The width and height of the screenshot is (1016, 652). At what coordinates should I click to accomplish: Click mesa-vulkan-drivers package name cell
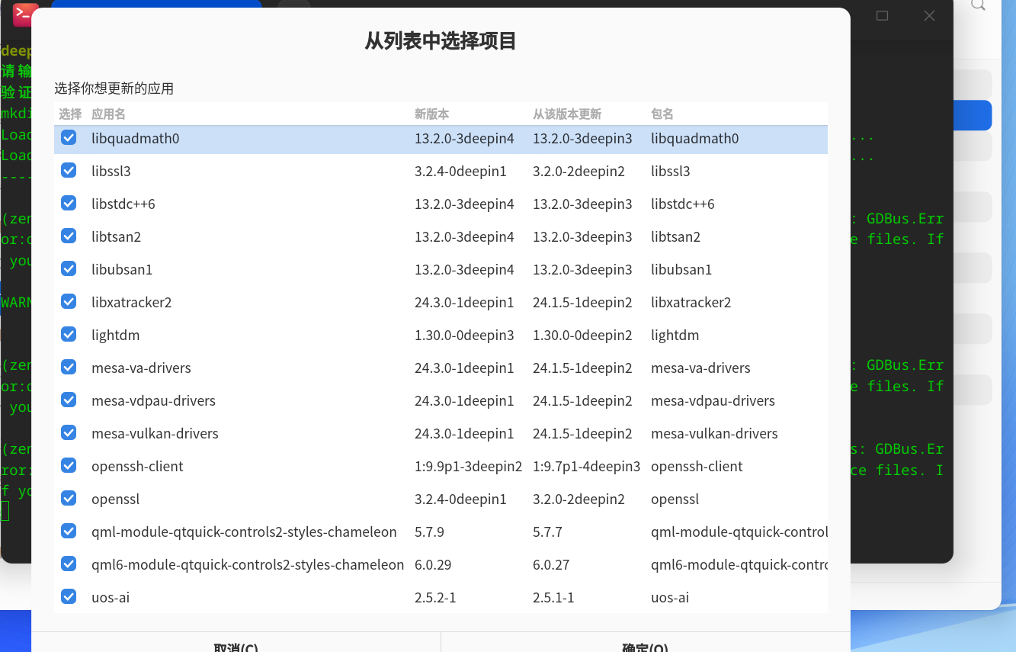coord(714,434)
